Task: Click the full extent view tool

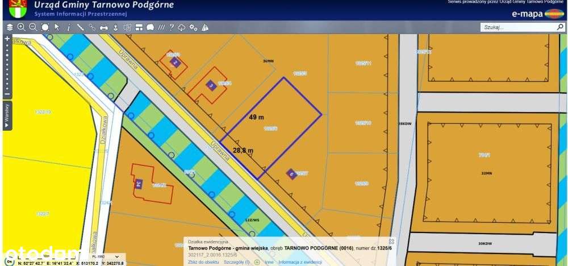Action: point(45,27)
